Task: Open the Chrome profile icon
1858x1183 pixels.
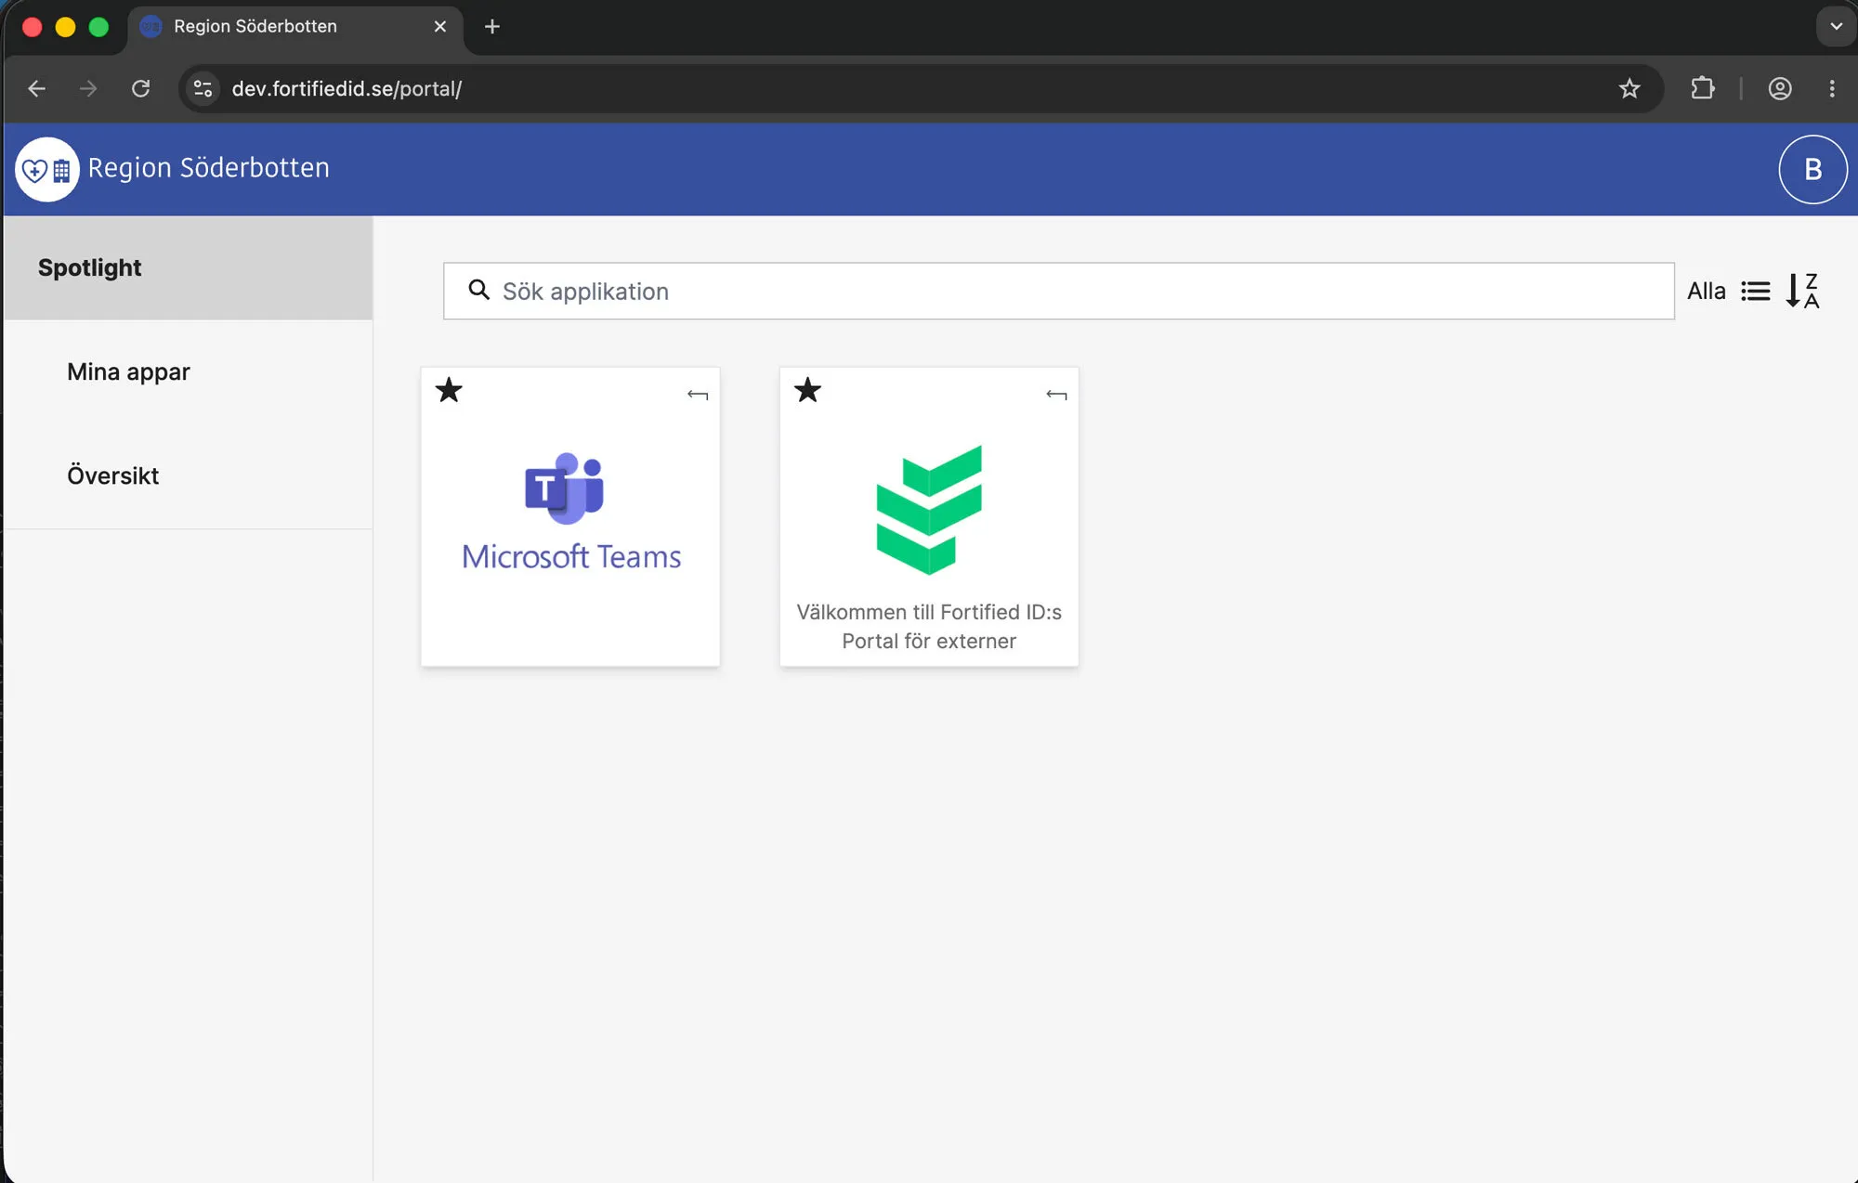Action: [x=1779, y=88]
